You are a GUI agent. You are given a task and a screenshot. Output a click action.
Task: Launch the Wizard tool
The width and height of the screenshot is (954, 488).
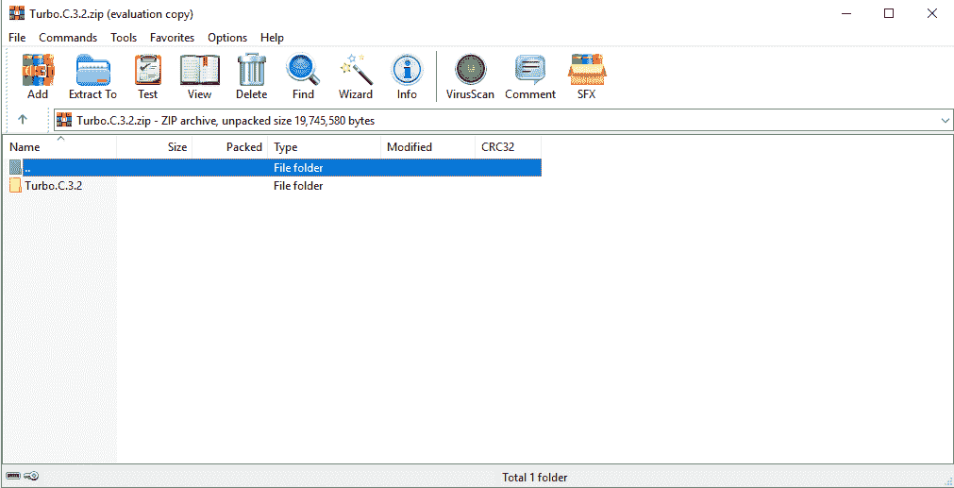pos(356,76)
